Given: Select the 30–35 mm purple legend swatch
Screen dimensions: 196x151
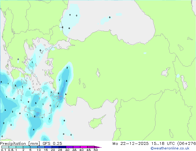Looking at the screenshot, I should (x=70, y=147).
